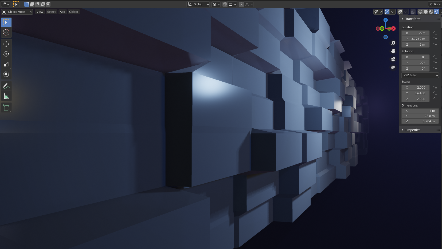The width and height of the screenshot is (442, 249).
Task: Click the Location Y field showing -3.7252 m
Action: pyautogui.click(x=416, y=39)
